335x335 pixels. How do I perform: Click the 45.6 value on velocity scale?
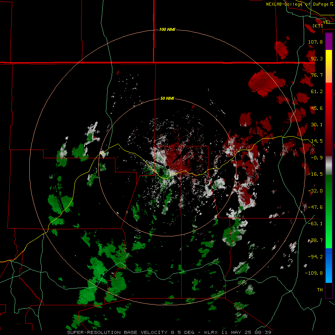click(317, 108)
